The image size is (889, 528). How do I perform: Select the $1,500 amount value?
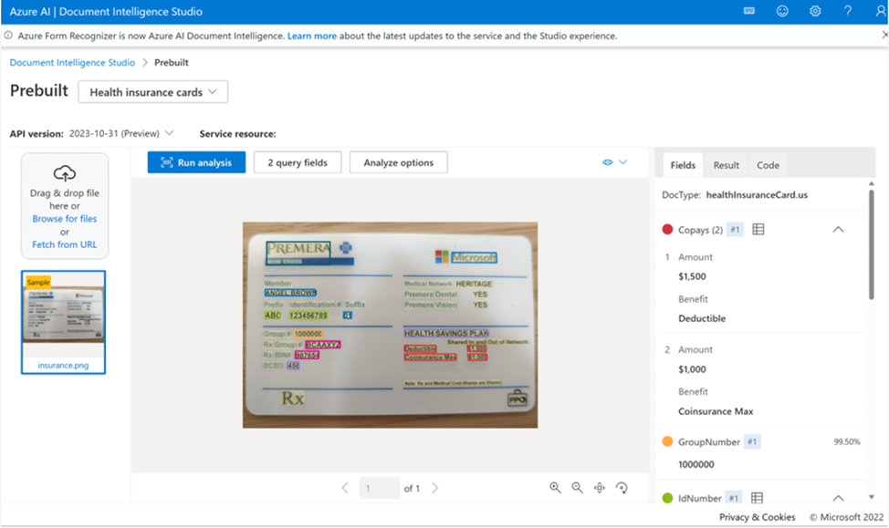pos(692,276)
